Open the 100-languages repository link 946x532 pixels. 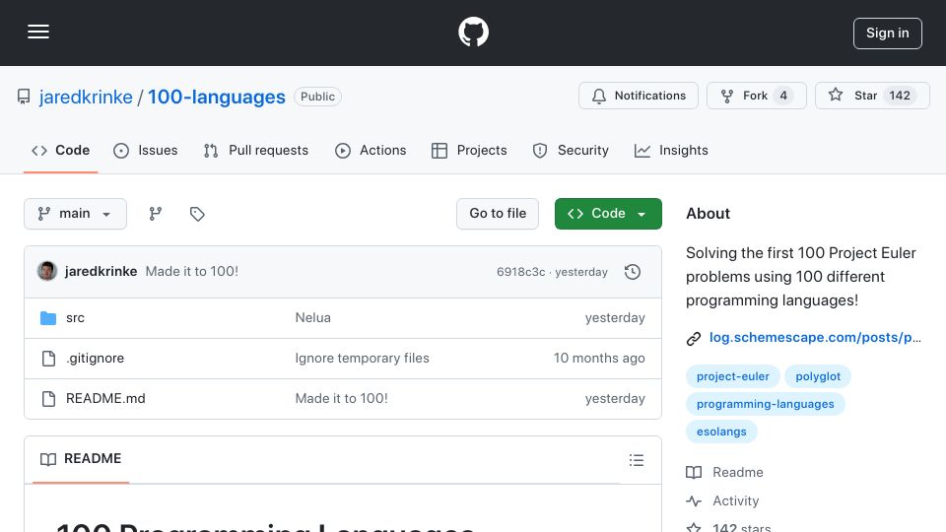(217, 97)
